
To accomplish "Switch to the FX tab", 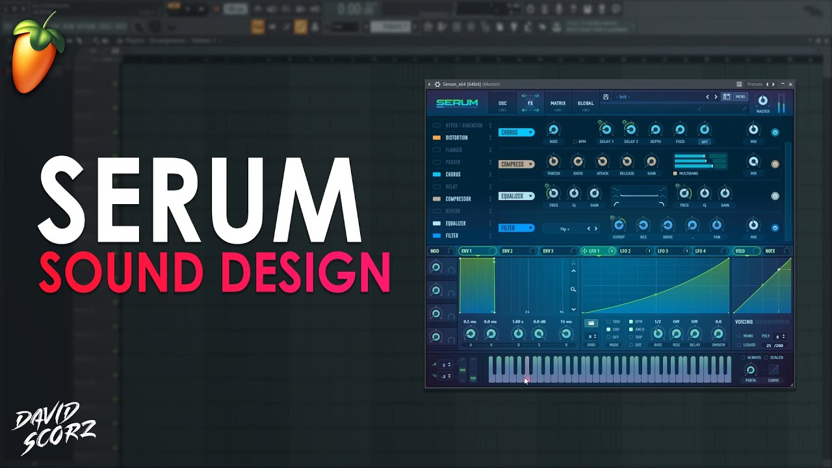I will pyautogui.click(x=530, y=103).
